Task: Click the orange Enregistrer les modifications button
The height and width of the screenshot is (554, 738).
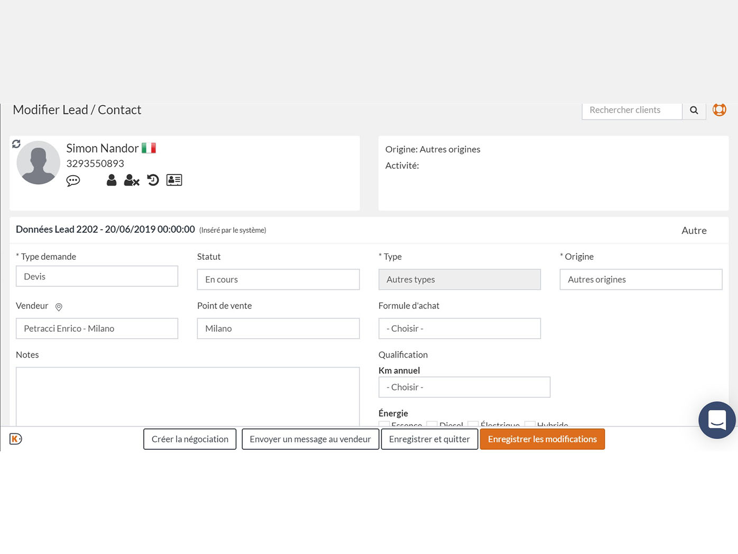Action: tap(542, 439)
